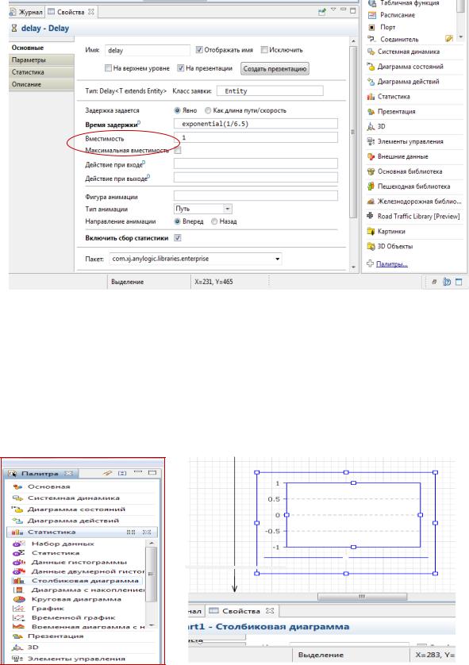Select Как длина пути/скорость radio option
Viewport: 469px width, 665px height.
tap(208, 110)
